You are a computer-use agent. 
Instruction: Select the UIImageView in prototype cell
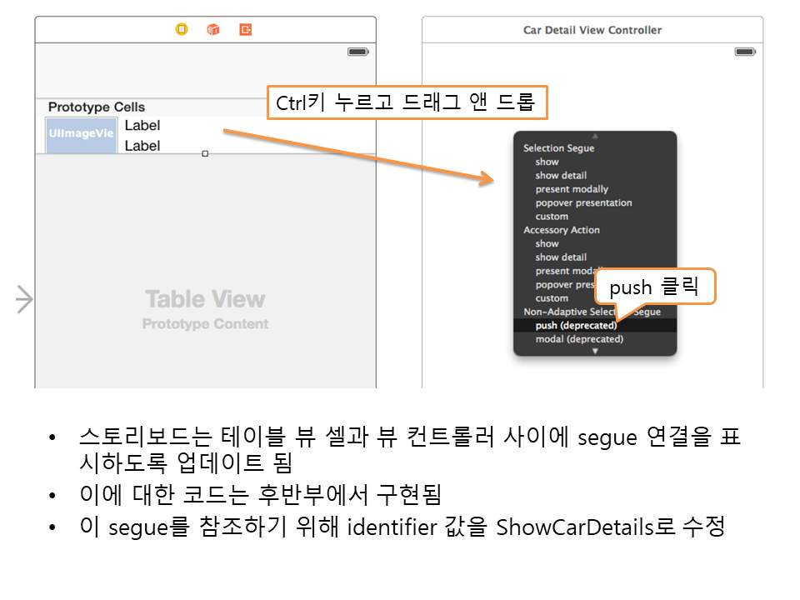(x=81, y=134)
